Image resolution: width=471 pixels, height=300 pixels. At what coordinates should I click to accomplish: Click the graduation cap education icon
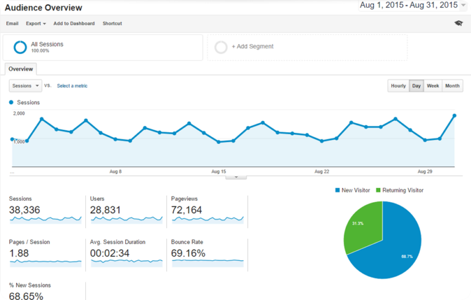(458, 23)
